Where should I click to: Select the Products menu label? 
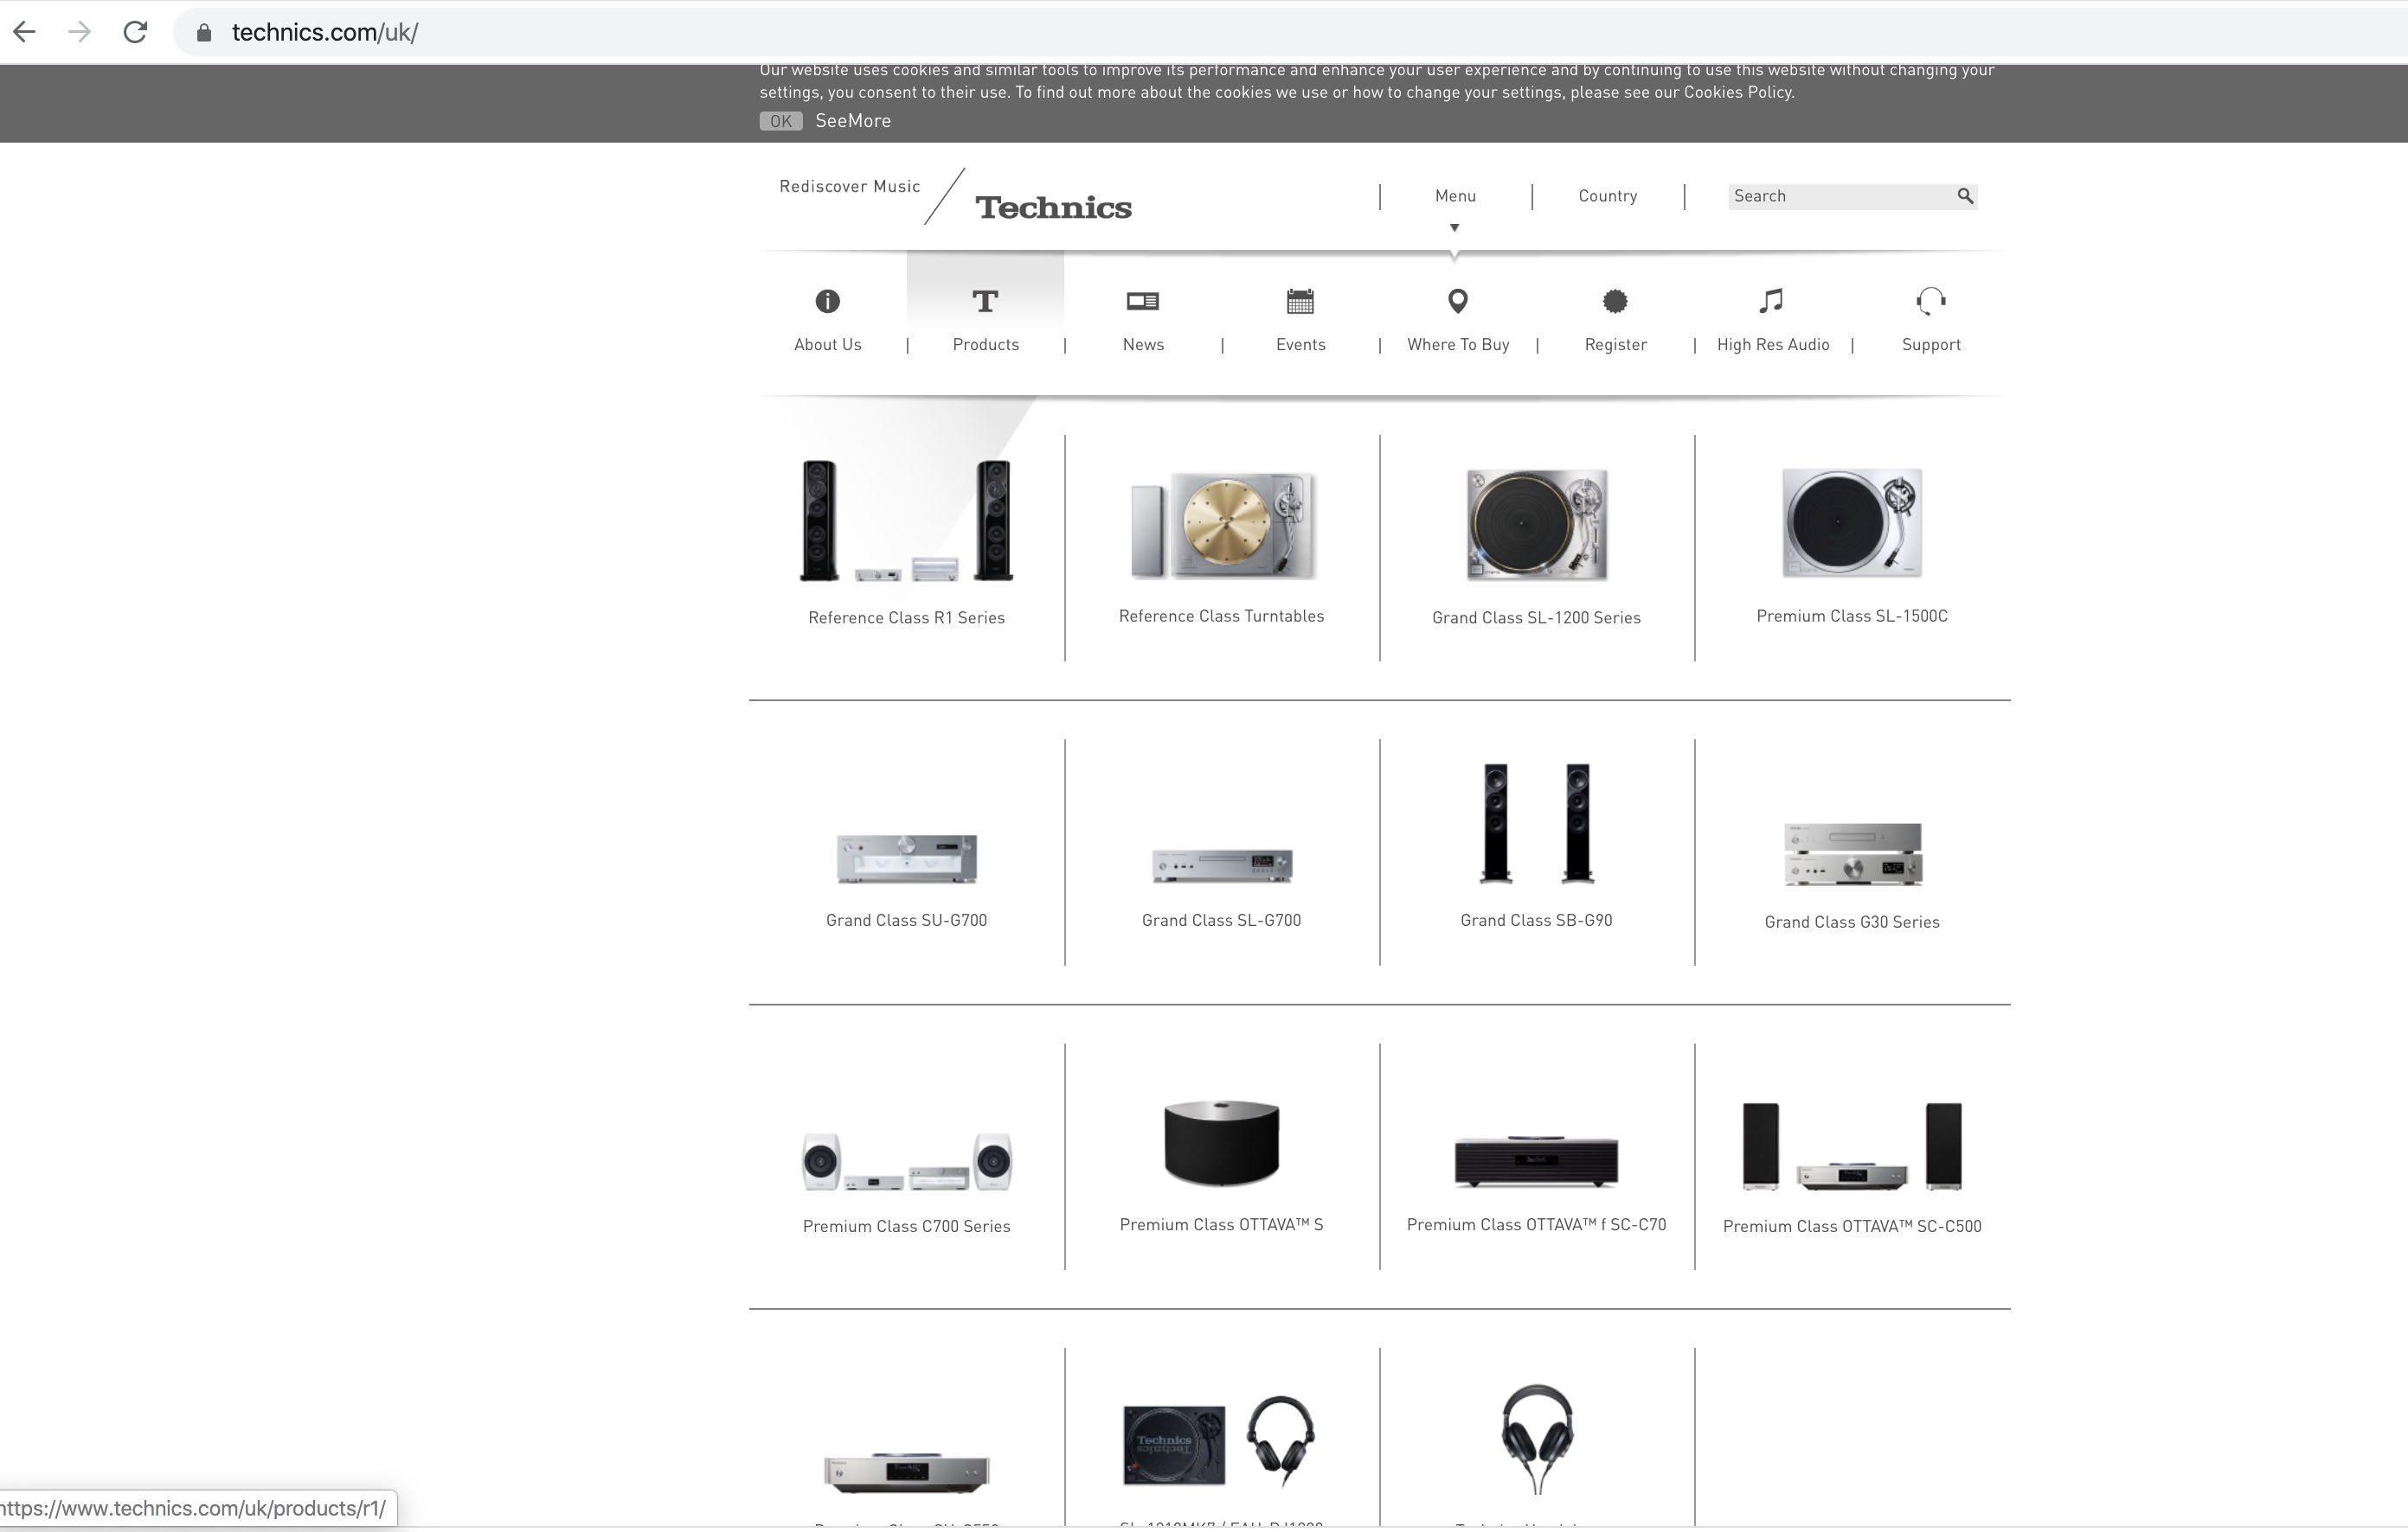point(986,345)
